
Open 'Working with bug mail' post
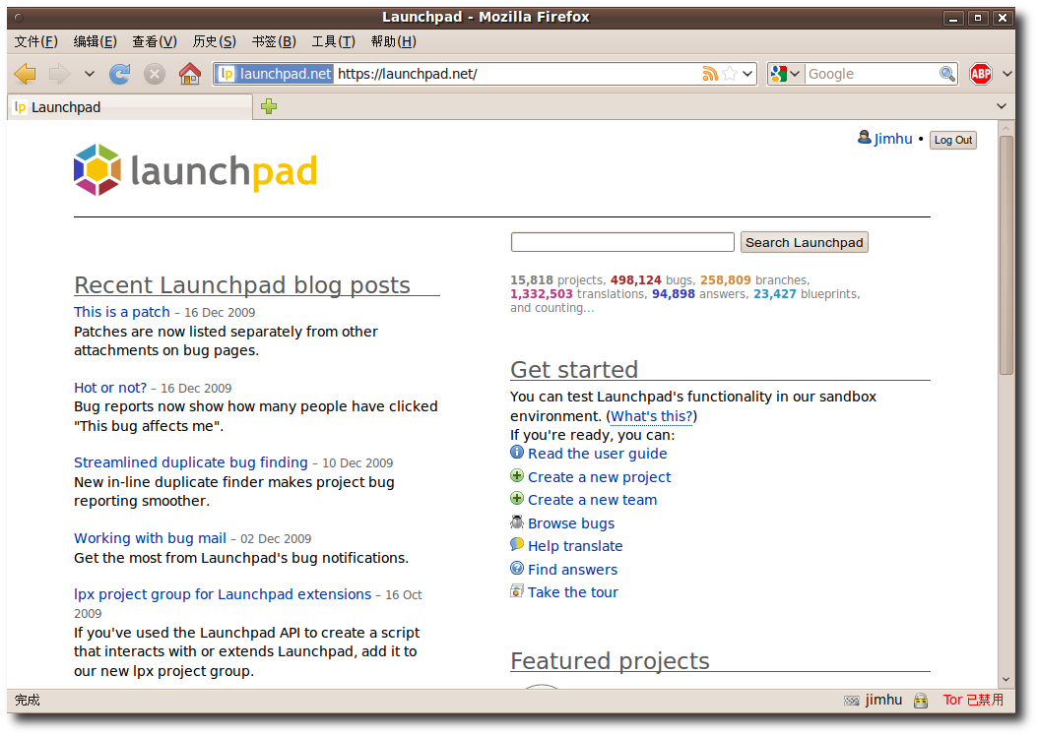[x=150, y=538]
